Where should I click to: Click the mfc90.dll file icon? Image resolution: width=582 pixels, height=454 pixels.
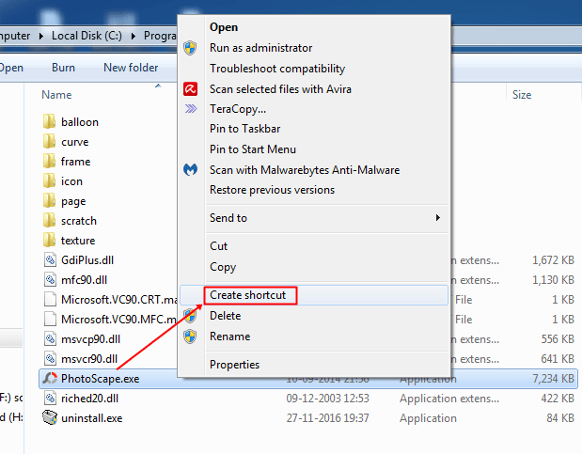(50, 279)
